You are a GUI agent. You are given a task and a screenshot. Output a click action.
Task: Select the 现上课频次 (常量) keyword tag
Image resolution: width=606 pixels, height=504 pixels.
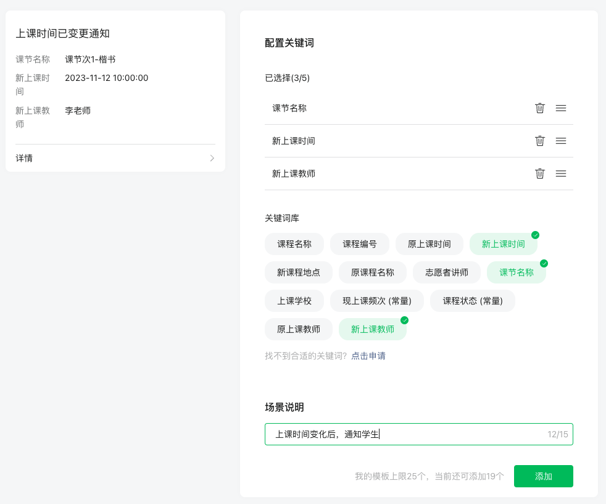pos(377,301)
